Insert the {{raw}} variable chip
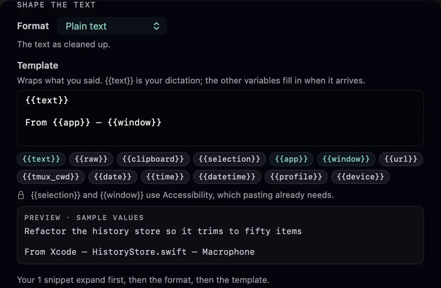Image resolution: width=441 pixels, height=288 pixels. 91,159
